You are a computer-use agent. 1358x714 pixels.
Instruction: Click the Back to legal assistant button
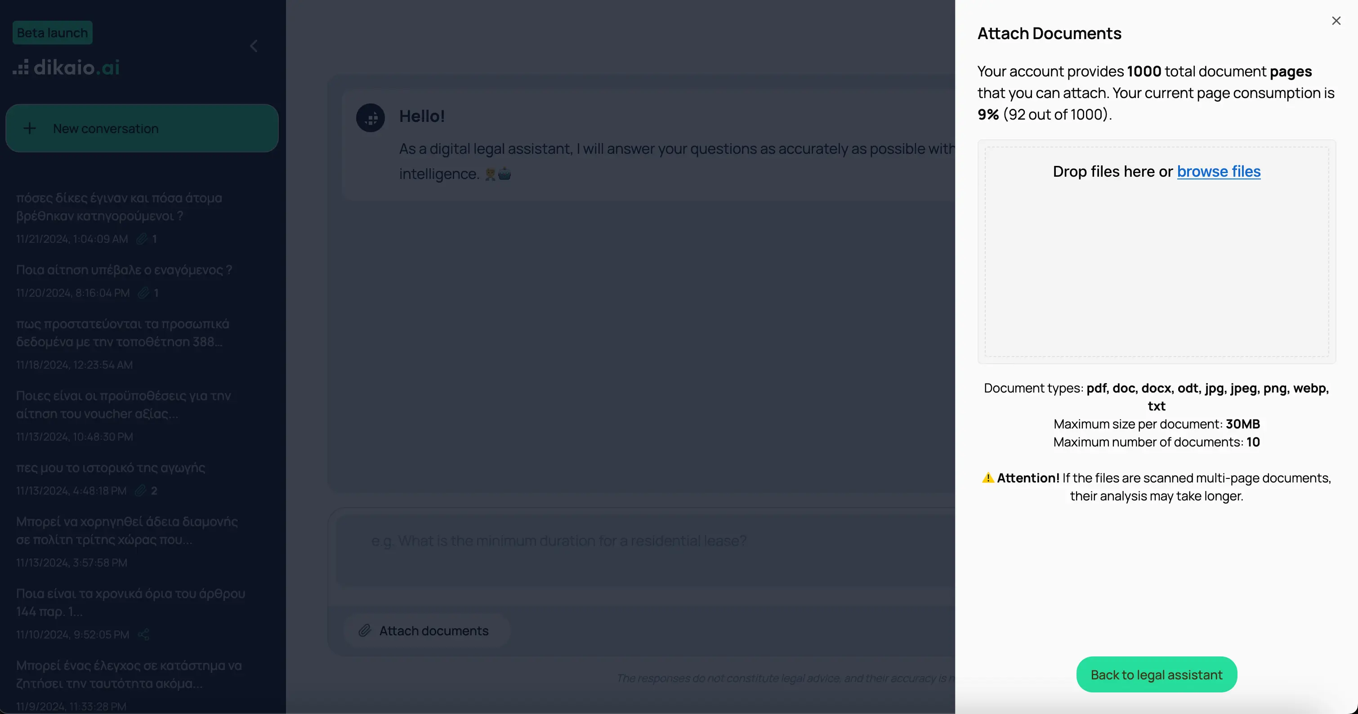1157,674
